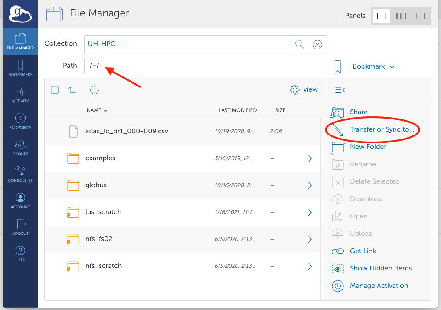Toggle the select all checkbox
The image size is (441, 310).
pos(55,90)
